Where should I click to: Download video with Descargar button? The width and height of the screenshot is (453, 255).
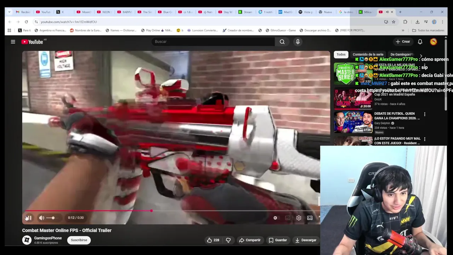click(306, 240)
